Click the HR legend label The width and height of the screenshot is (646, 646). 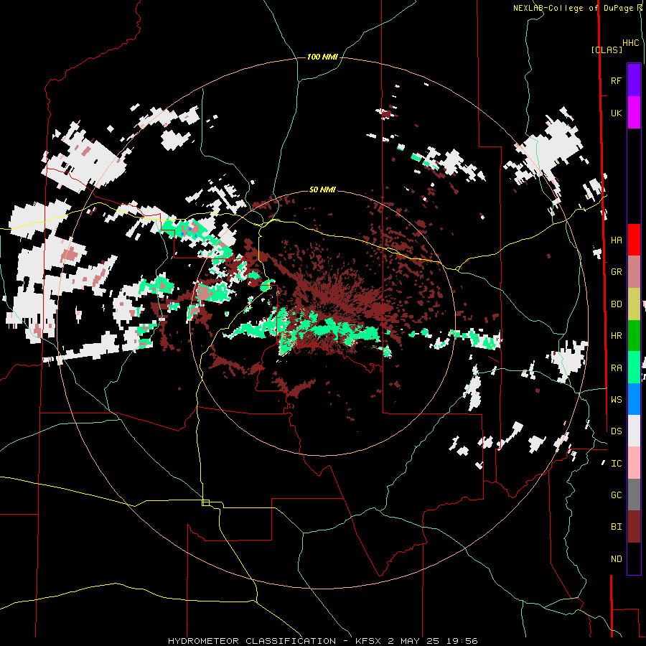tap(616, 336)
